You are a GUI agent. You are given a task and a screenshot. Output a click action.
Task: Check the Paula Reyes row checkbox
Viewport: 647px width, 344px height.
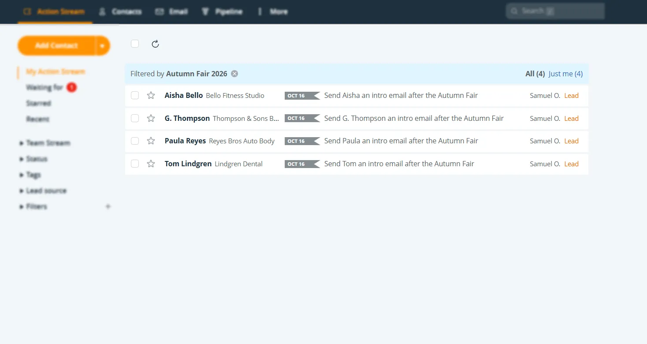[135, 141]
